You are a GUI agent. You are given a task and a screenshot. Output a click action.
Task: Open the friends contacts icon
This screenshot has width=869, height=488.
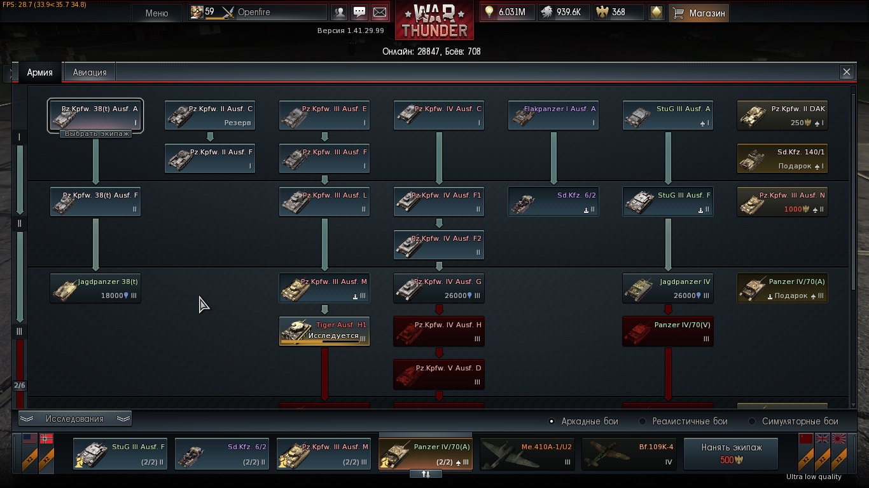(340, 12)
